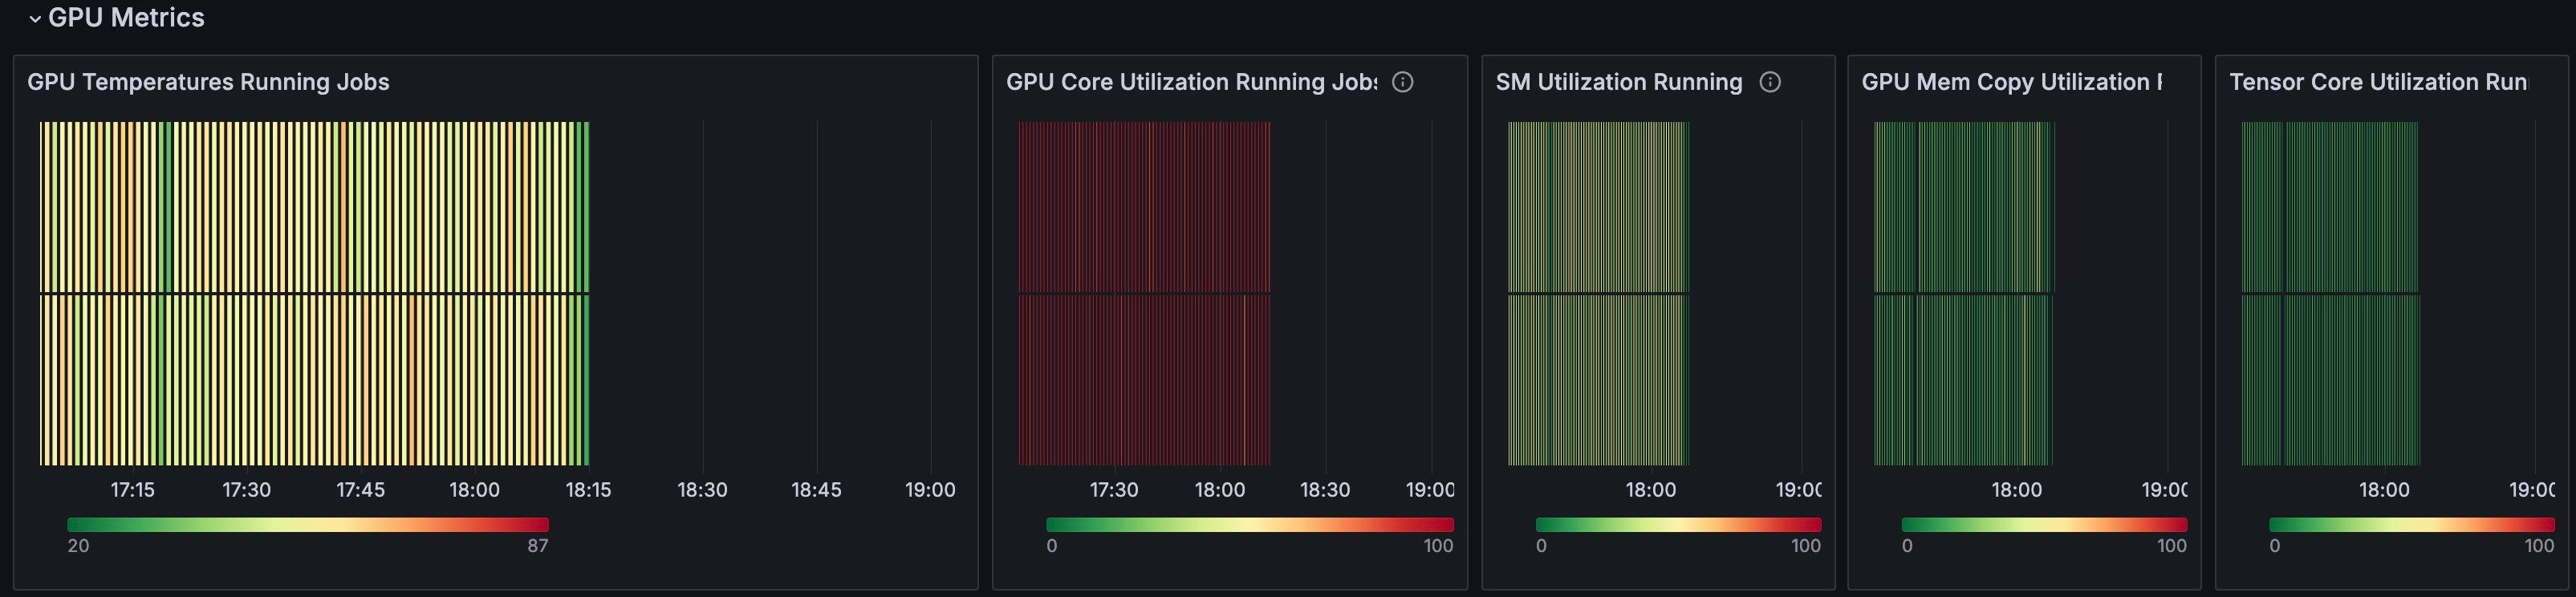Screen dimensions: 2576x597
Task: Click the GPU Core Utilization heatmap
Action: (x=1144, y=293)
